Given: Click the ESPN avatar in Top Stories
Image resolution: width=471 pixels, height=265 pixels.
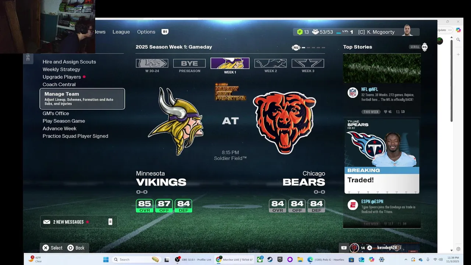Looking at the screenshot, I should pos(353,205).
